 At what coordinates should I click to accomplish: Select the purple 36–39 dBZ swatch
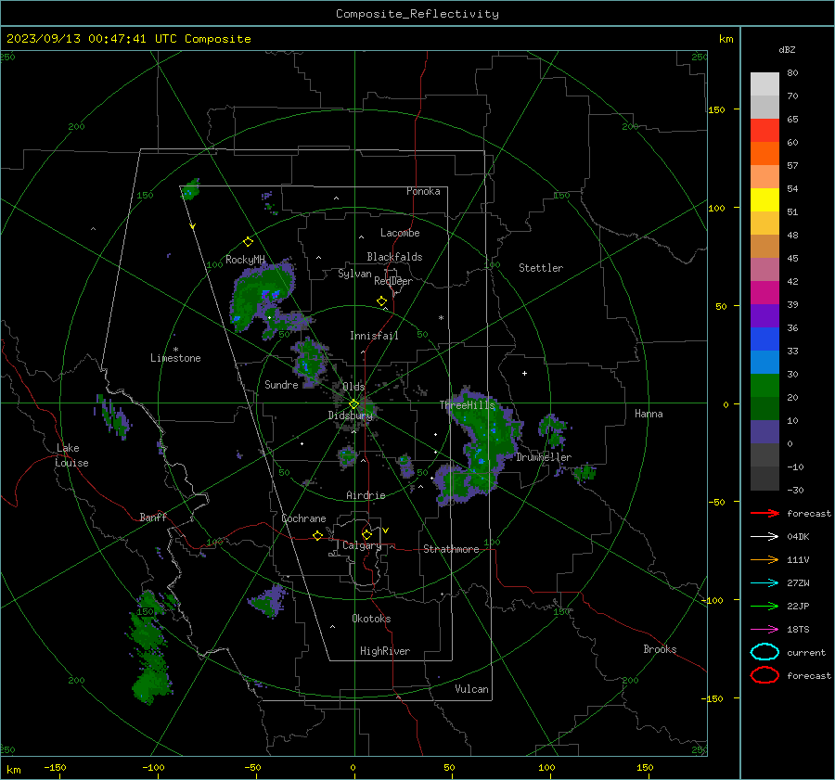(x=764, y=315)
